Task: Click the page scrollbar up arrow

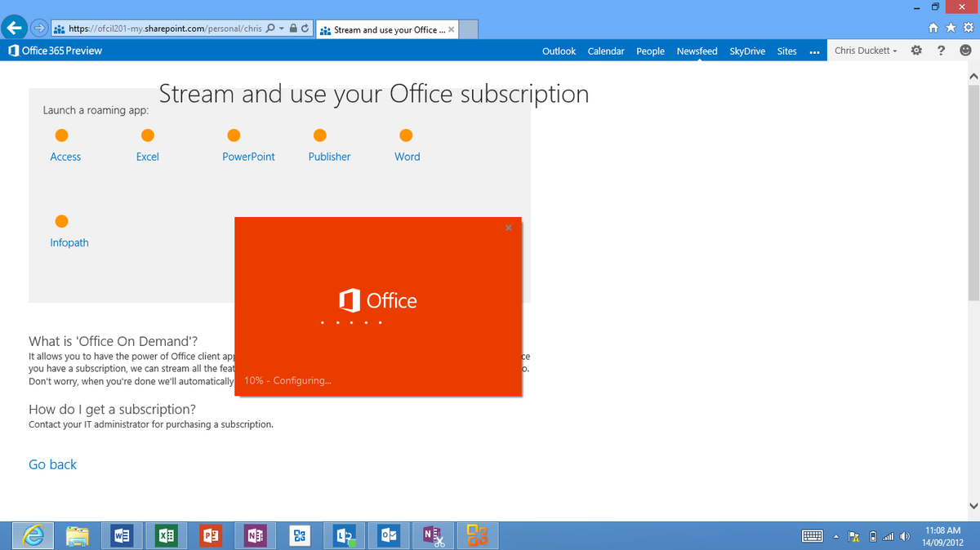Action: coord(973,75)
